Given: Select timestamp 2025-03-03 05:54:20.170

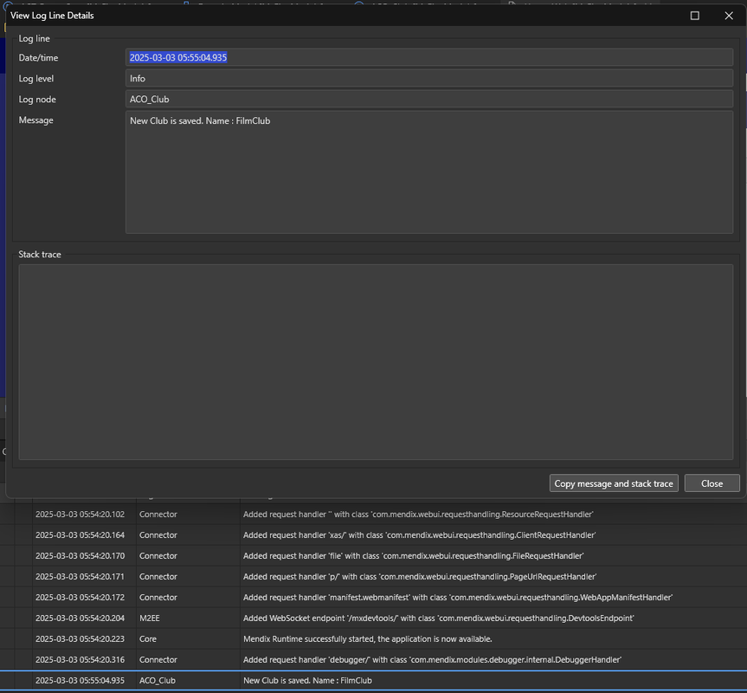Looking at the screenshot, I should click(x=80, y=556).
